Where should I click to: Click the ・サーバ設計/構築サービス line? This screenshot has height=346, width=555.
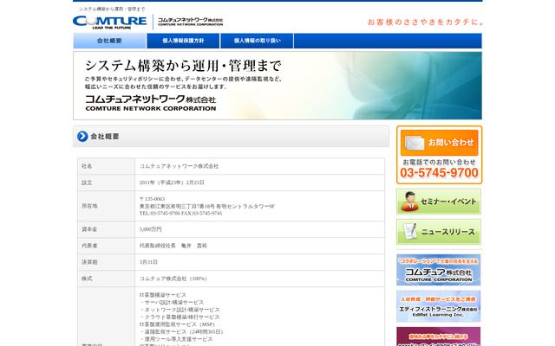[172, 303]
